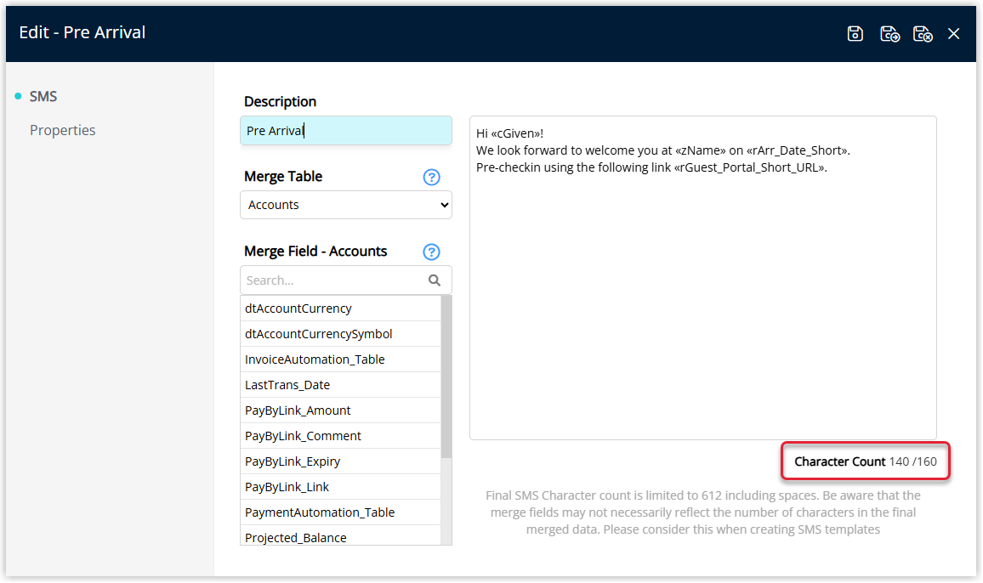Select the PayByLink_Link merge field
This screenshot has height=583, width=983.
(340, 487)
